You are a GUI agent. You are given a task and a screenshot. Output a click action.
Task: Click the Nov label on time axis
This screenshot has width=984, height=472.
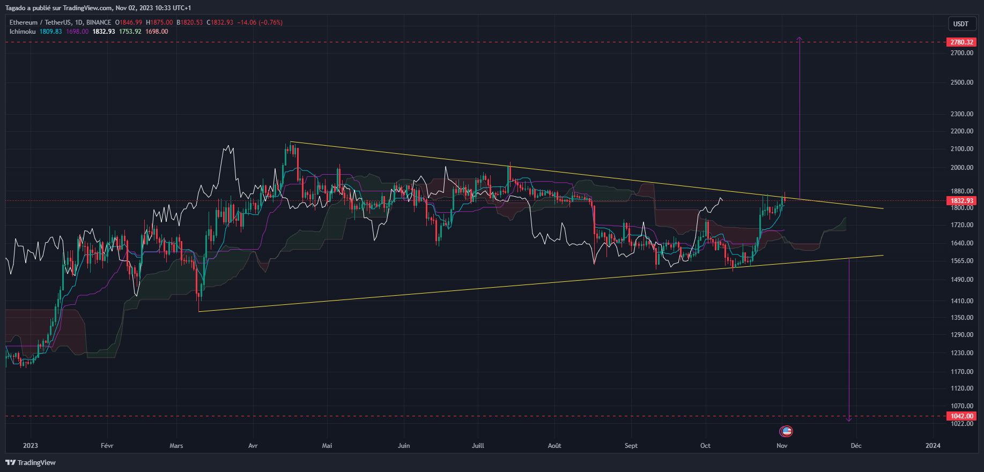coord(782,446)
